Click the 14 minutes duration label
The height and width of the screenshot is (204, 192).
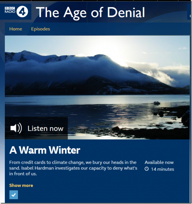pos(163,169)
